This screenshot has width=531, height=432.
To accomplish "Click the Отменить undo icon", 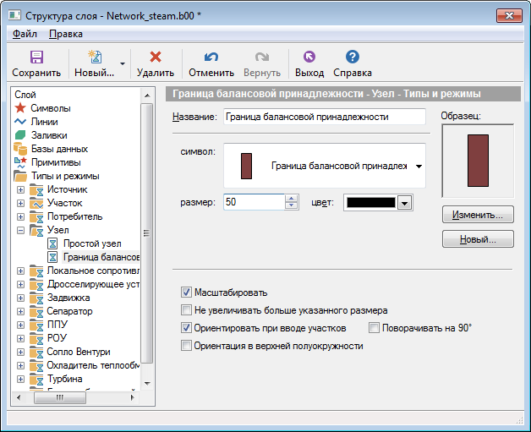I will (211, 57).
